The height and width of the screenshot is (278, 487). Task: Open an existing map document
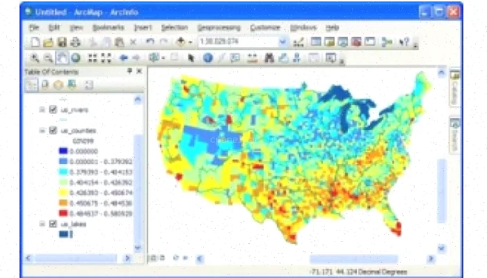(x=49, y=42)
